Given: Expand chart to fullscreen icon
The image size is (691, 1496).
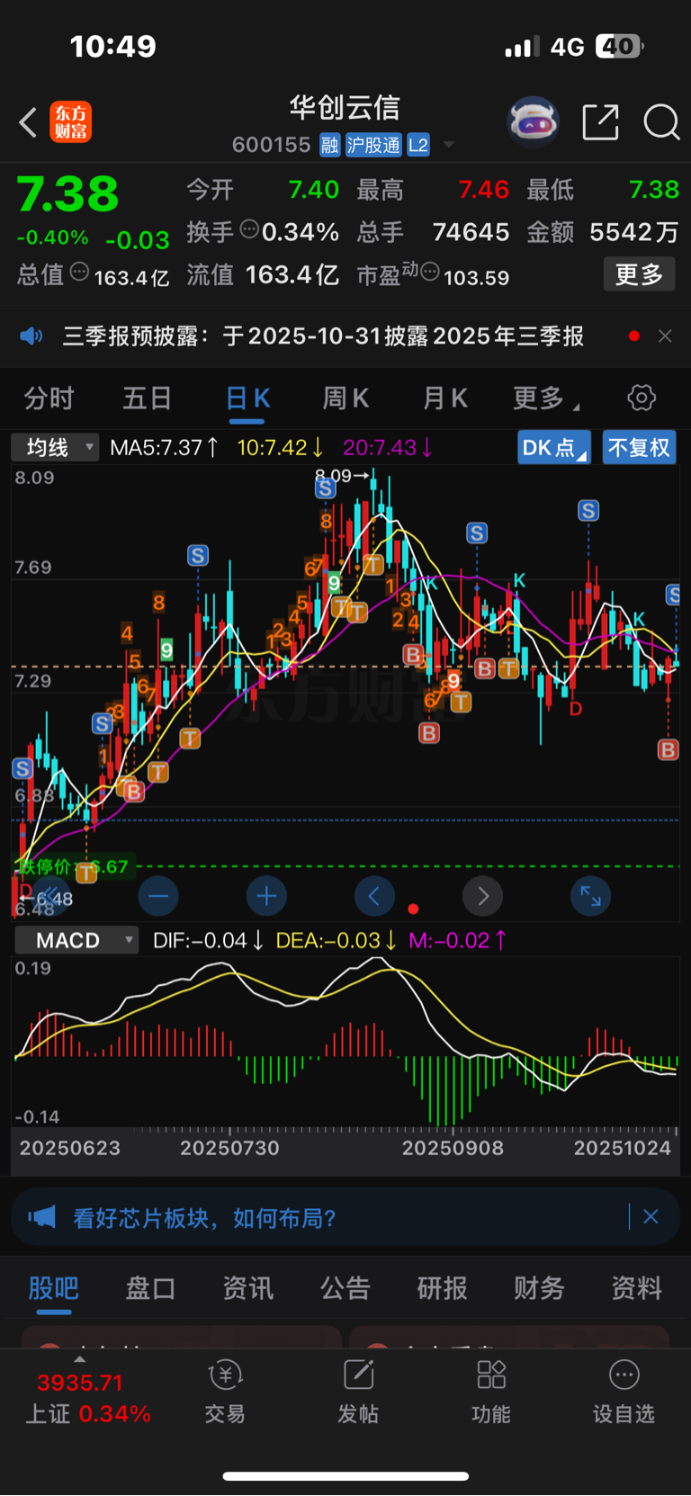Looking at the screenshot, I should pyautogui.click(x=591, y=896).
